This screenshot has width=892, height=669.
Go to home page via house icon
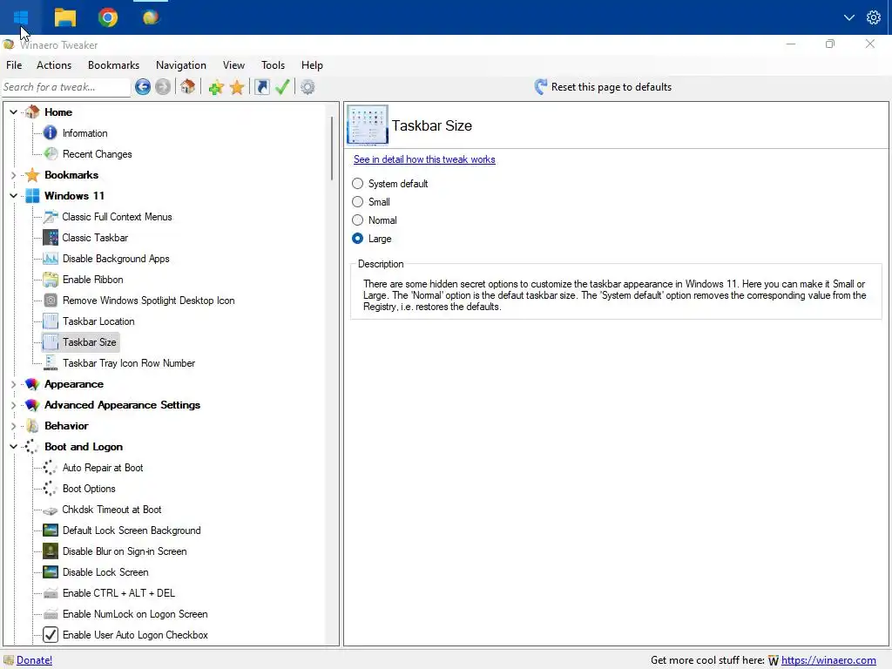[x=188, y=87]
